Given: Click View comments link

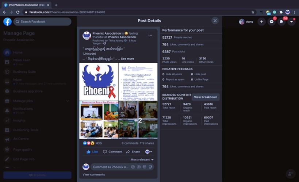Looking at the screenshot, I should pyautogui.click(x=93, y=175).
